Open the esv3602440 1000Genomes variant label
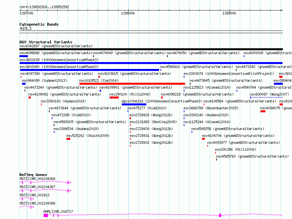Screen dimensions: 292x219 click(x=59, y=67)
